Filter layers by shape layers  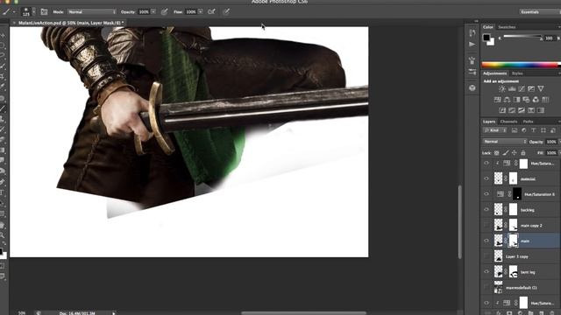click(x=543, y=130)
